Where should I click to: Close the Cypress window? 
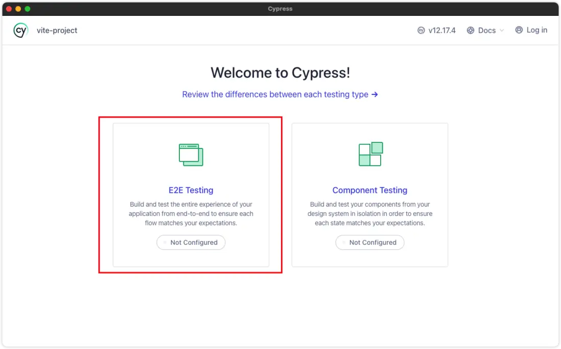(x=9, y=9)
